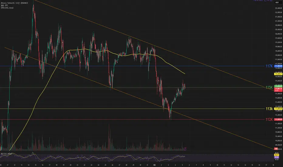
Task: Click the green 115,000.00 price axis tag
Action: 278,86
